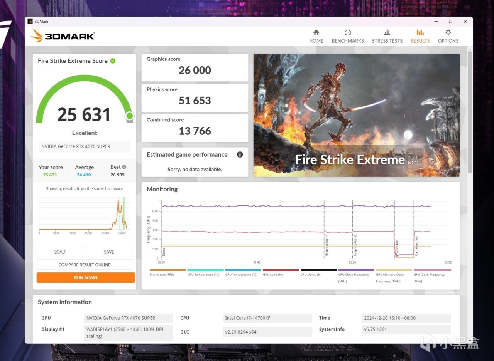Click the Combined score value 13 766

point(195,131)
